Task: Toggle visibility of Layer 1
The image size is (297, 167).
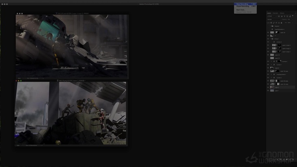Action: pos(268,90)
